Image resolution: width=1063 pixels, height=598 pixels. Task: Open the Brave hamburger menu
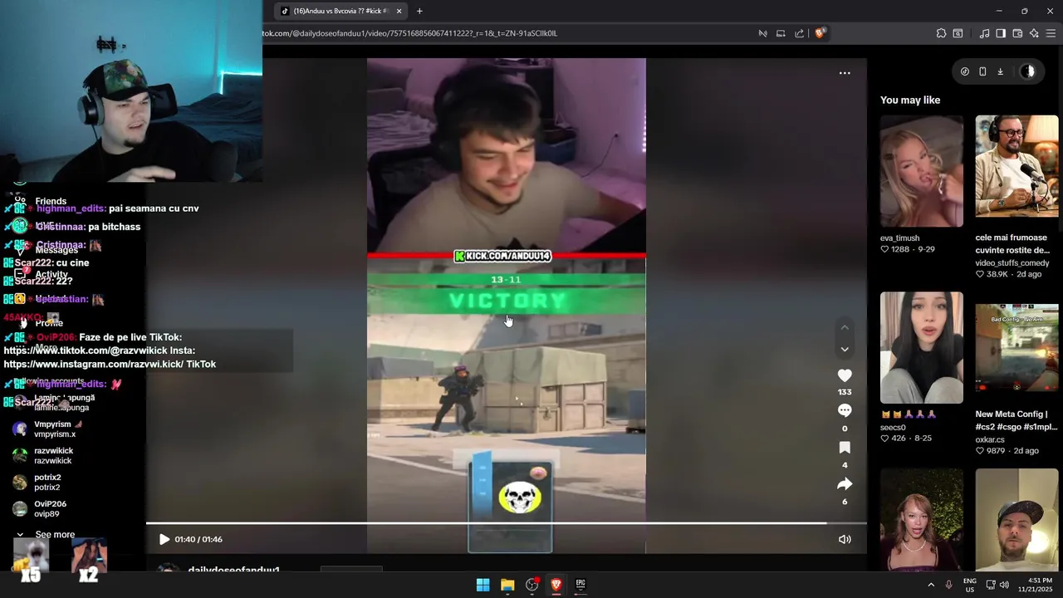coord(1051,33)
